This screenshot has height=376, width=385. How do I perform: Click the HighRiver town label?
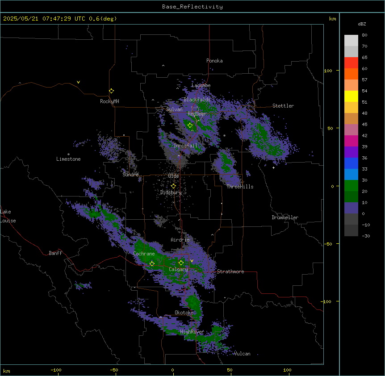pyautogui.click(x=192, y=332)
